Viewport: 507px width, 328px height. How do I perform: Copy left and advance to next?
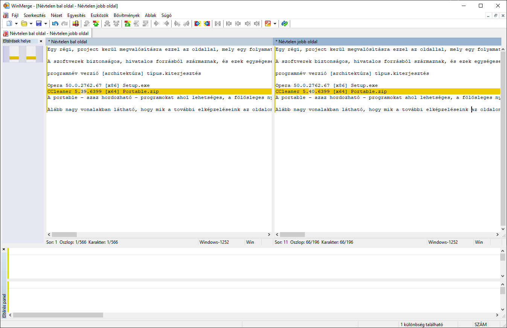pos(186,24)
